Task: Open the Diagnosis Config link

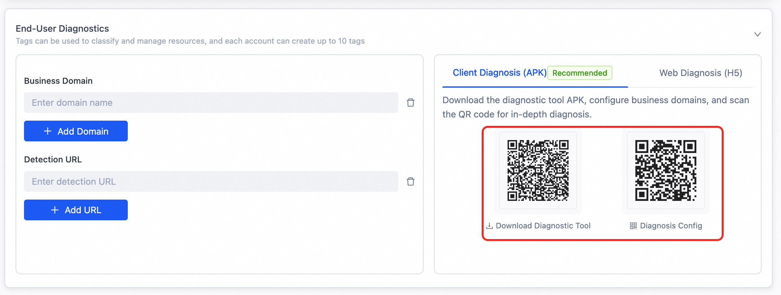Action: [x=671, y=226]
